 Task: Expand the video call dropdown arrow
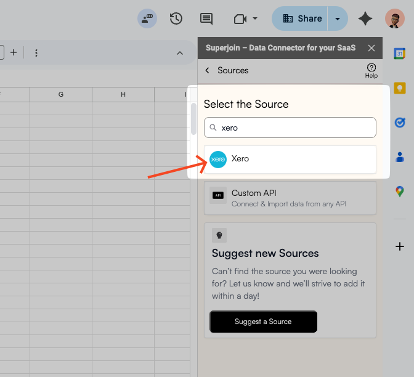click(x=255, y=18)
